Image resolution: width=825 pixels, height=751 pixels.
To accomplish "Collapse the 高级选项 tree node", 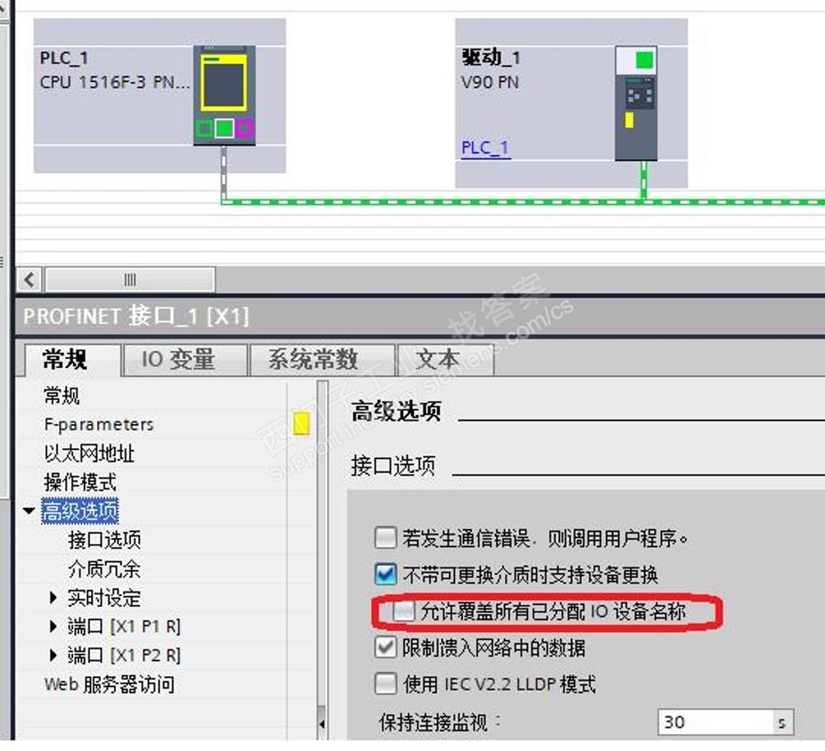I will pos(29,510).
